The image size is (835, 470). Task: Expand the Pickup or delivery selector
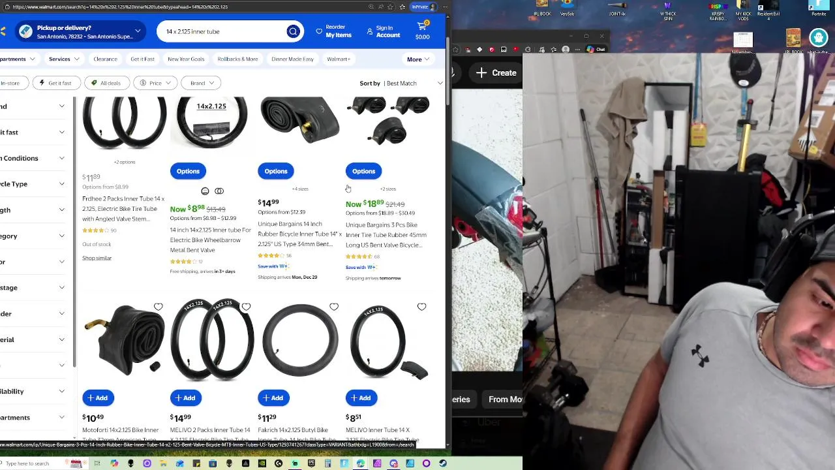click(x=80, y=31)
